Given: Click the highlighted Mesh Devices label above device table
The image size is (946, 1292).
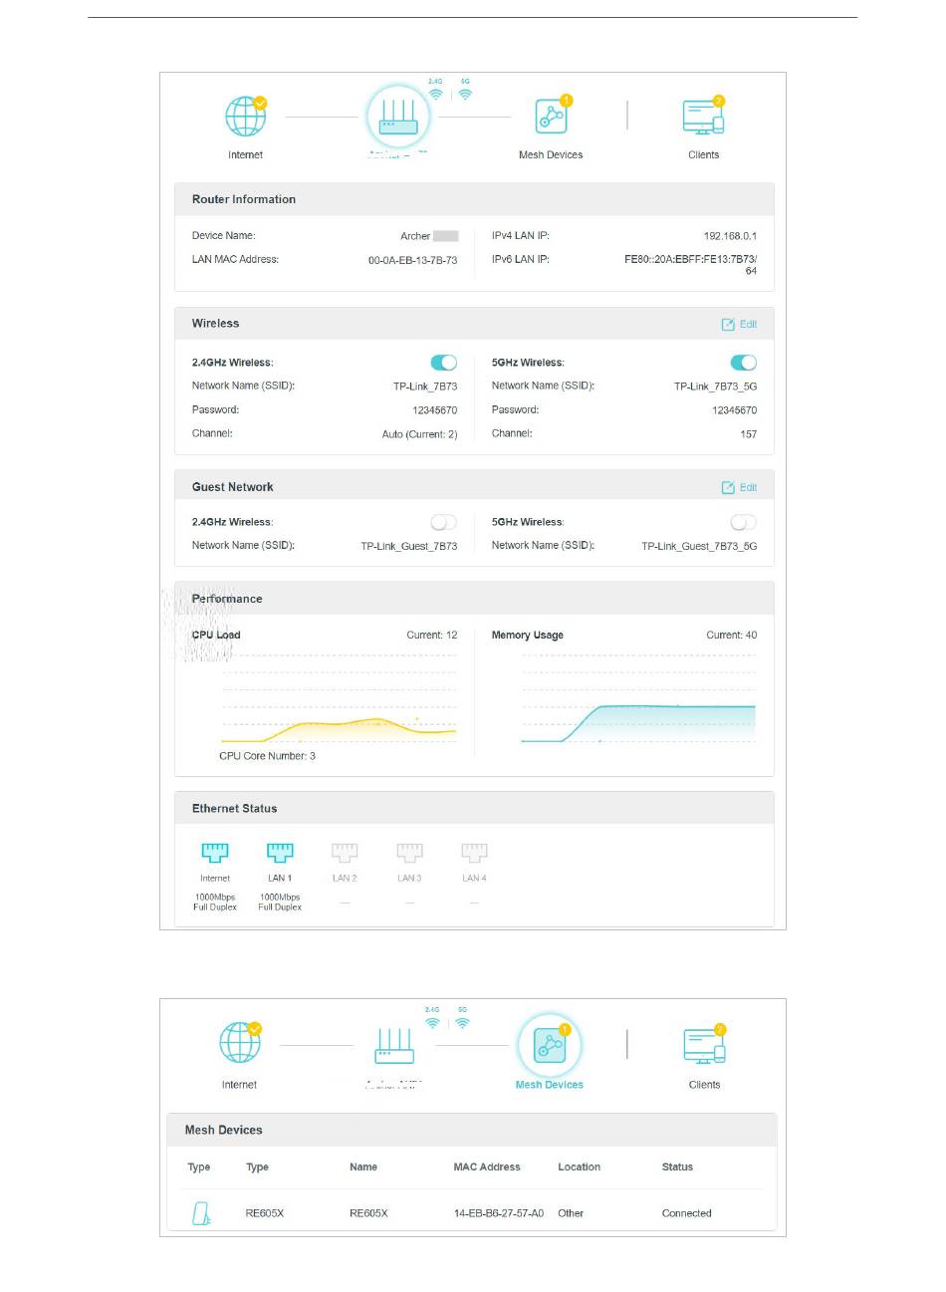Looking at the screenshot, I should pyautogui.click(x=550, y=1085).
